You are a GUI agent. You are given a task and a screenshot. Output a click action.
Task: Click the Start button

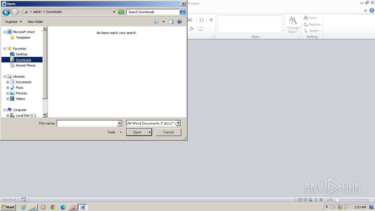(8, 207)
